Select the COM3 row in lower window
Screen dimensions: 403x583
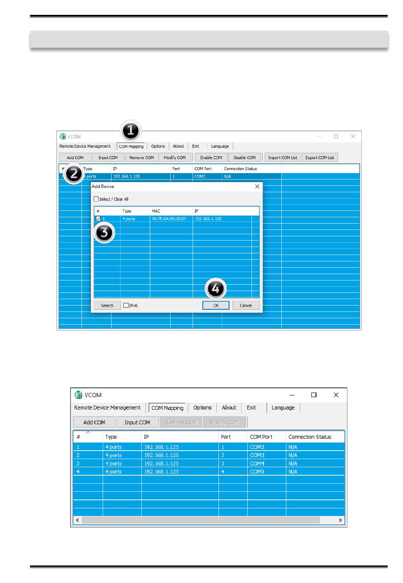pos(209,455)
